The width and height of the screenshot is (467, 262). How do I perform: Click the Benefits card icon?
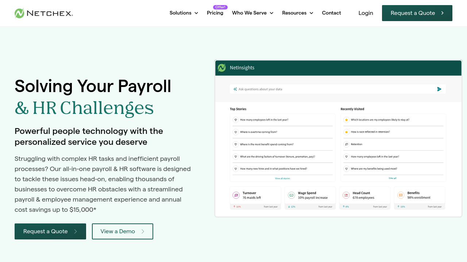click(x=401, y=195)
